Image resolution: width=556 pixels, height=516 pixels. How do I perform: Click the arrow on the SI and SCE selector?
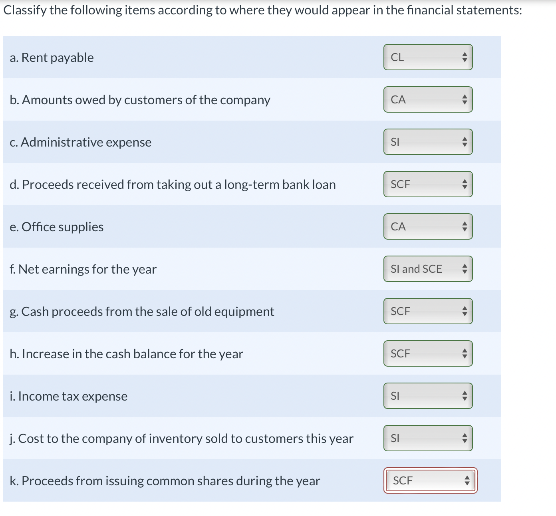tap(465, 269)
